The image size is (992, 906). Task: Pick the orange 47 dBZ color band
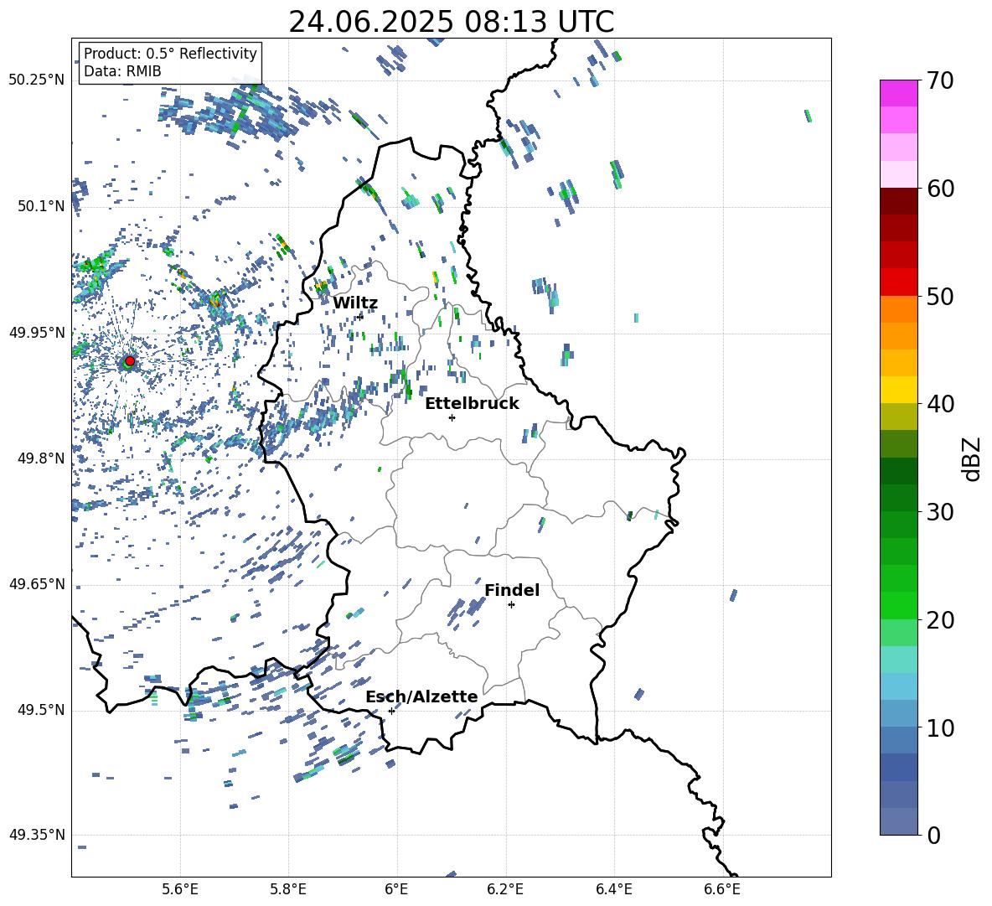pyautogui.click(x=898, y=308)
